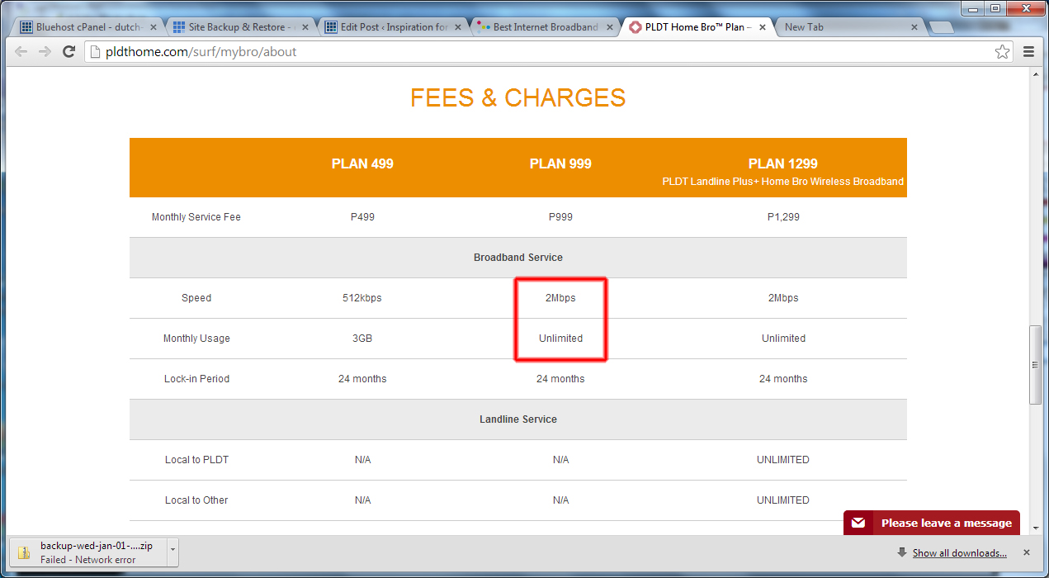This screenshot has width=1049, height=578.
Task: Click 24 months under PLAN 499
Action: 362,379
